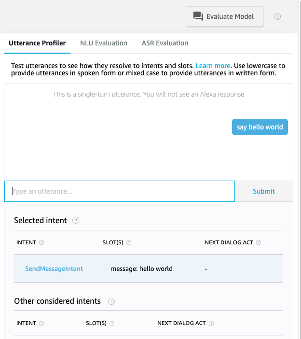Open the NLU Evaluation tab
This screenshot has height=339, width=301.
pyautogui.click(x=104, y=43)
